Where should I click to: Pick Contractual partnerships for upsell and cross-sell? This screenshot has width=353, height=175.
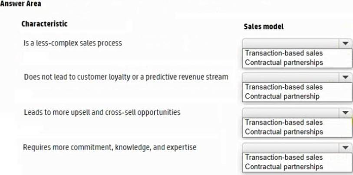284,132
